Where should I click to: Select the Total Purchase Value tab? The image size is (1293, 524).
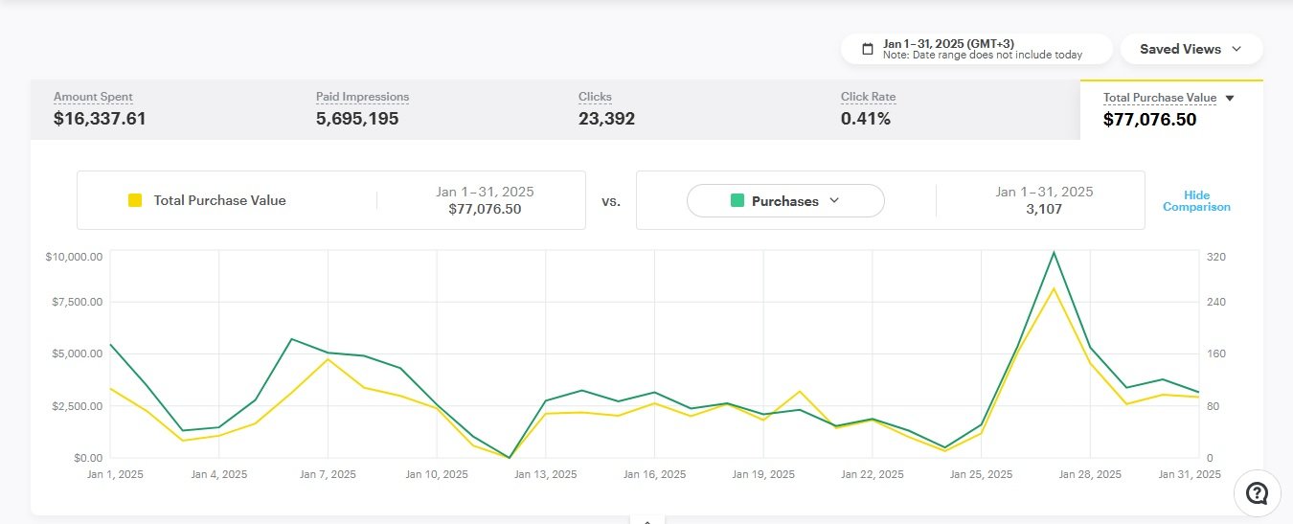(x=1171, y=109)
